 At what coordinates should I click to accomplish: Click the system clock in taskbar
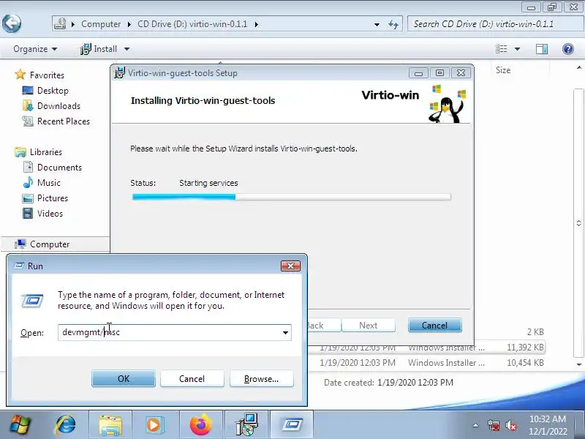point(548,425)
